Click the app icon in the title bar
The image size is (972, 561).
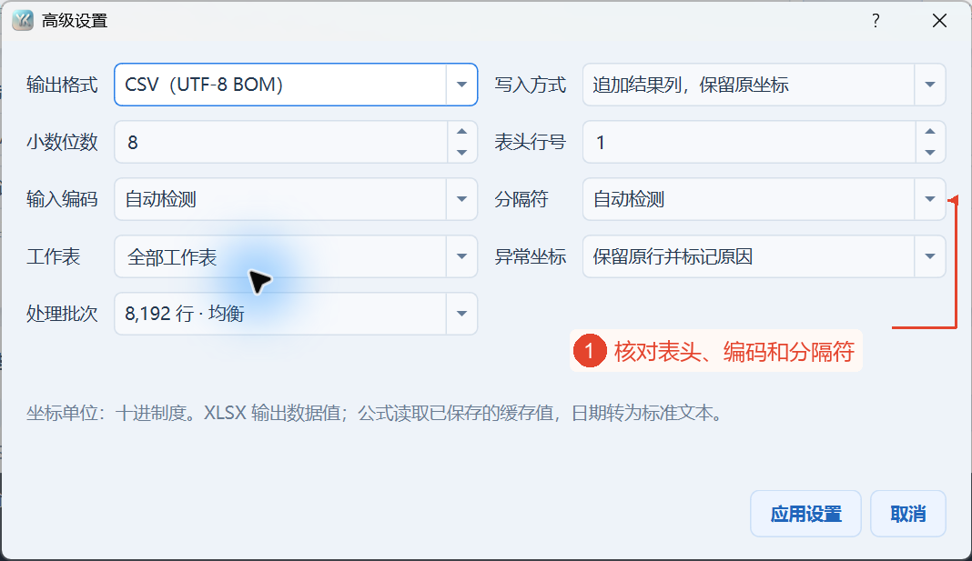coord(23,20)
